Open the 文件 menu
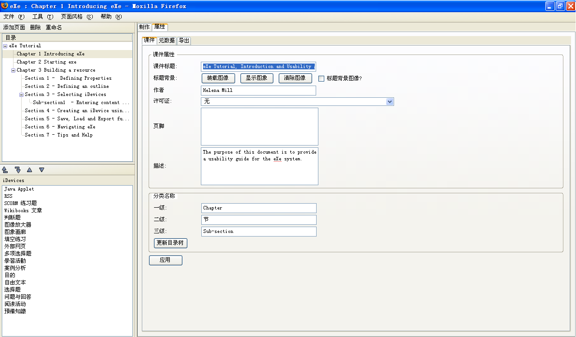 tap(14, 17)
